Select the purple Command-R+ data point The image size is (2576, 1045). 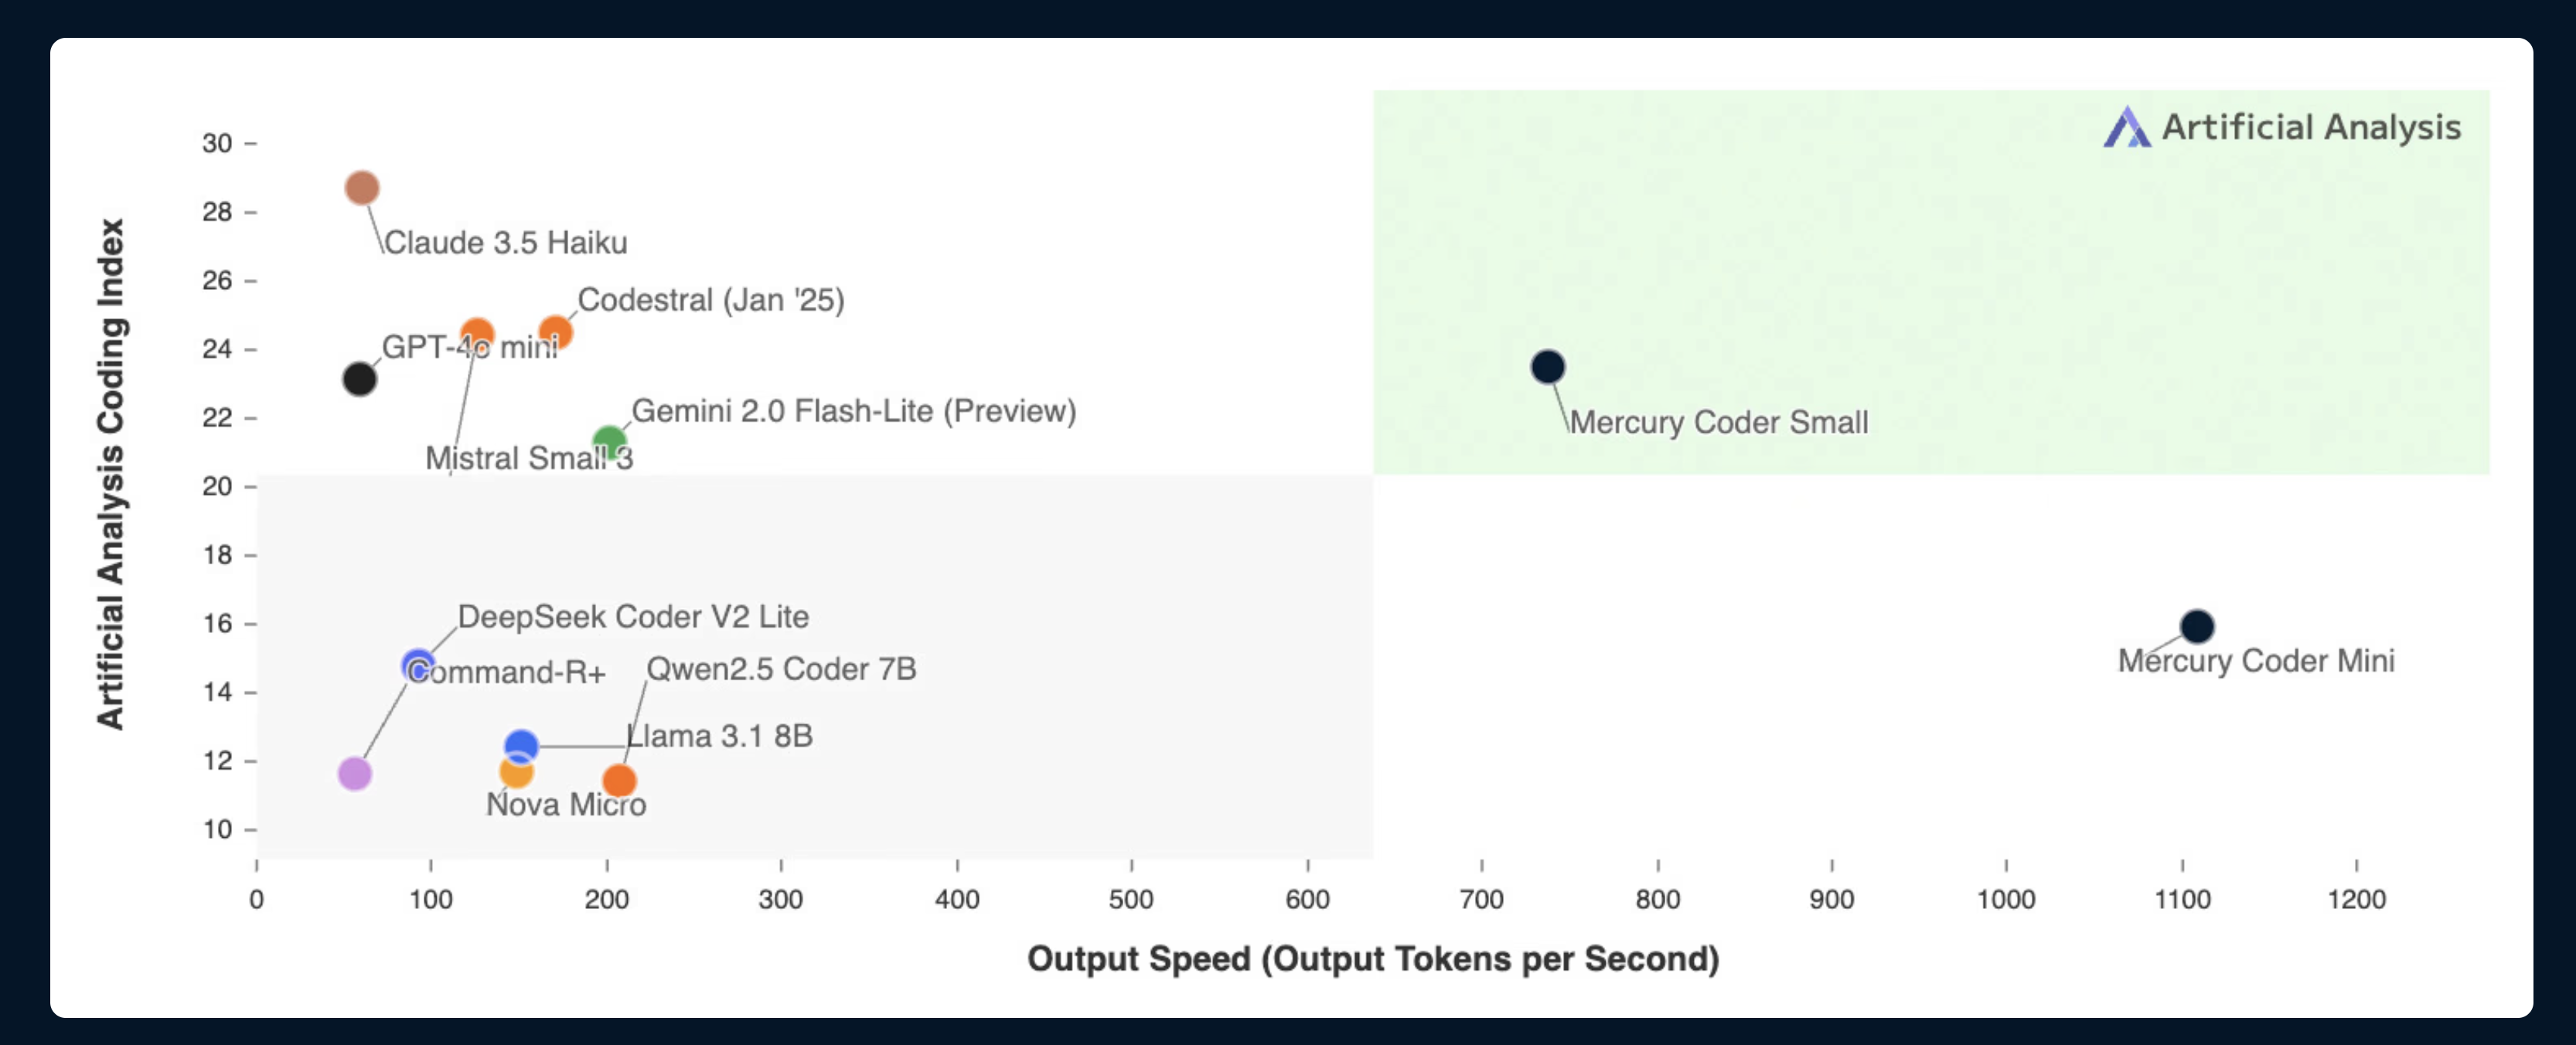(x=355, y=773)
